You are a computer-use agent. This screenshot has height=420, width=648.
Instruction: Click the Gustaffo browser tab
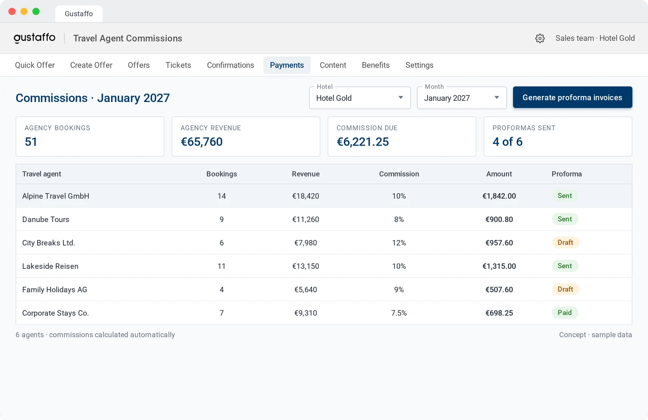click(x=79, y=14)
